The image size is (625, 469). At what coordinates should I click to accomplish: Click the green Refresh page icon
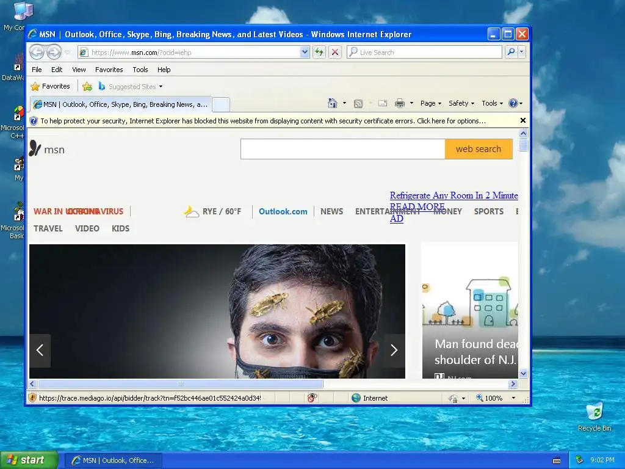[x=319, y=53]
